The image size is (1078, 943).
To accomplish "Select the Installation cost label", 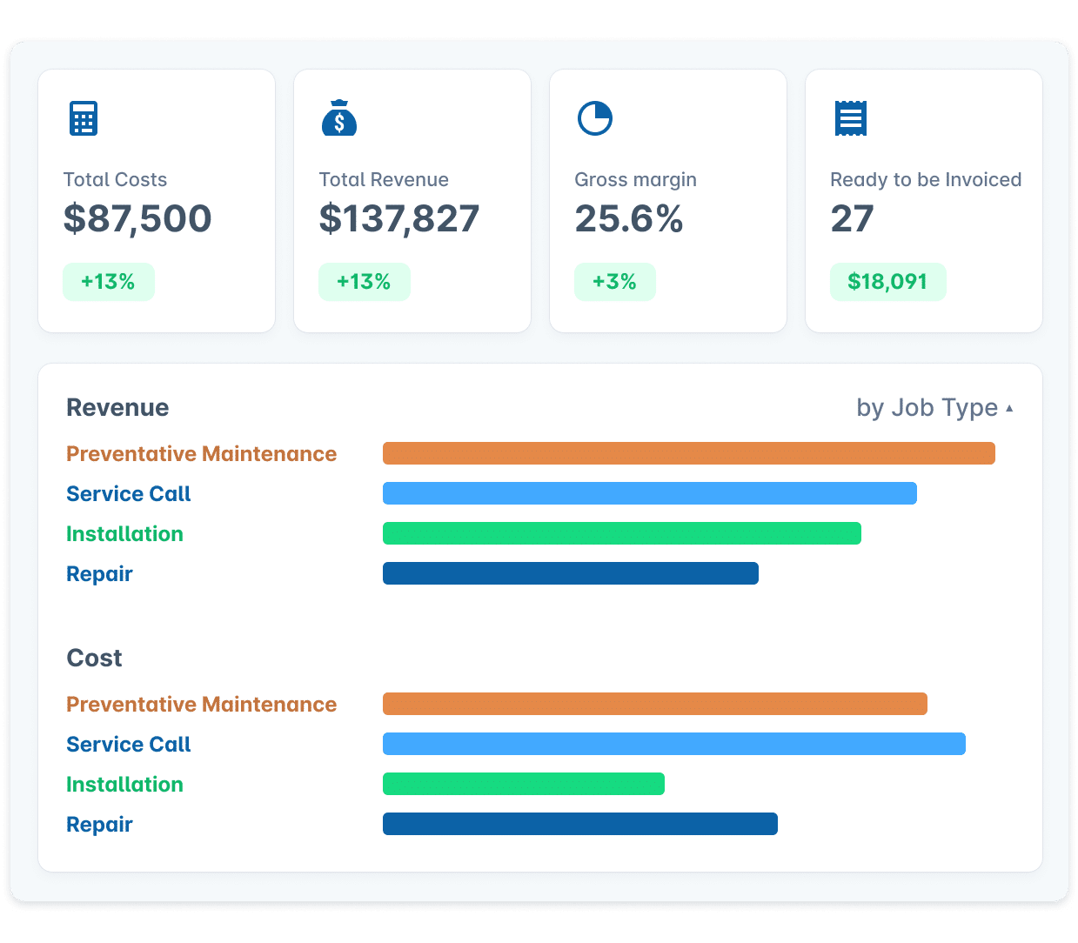I will click(124, 784).
